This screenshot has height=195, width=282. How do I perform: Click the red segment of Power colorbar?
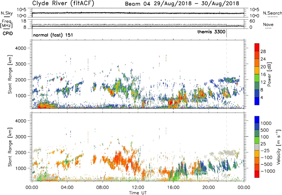[257, 47]
